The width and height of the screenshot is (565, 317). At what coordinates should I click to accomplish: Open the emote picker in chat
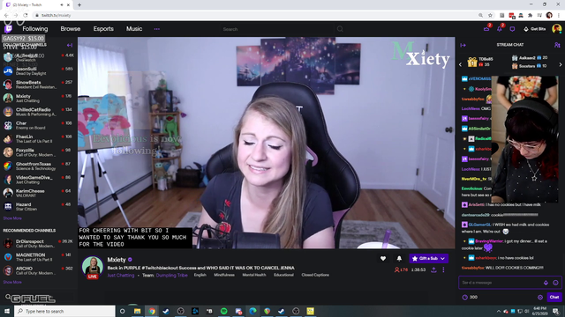pyautogui.click(x=555, y=283)
